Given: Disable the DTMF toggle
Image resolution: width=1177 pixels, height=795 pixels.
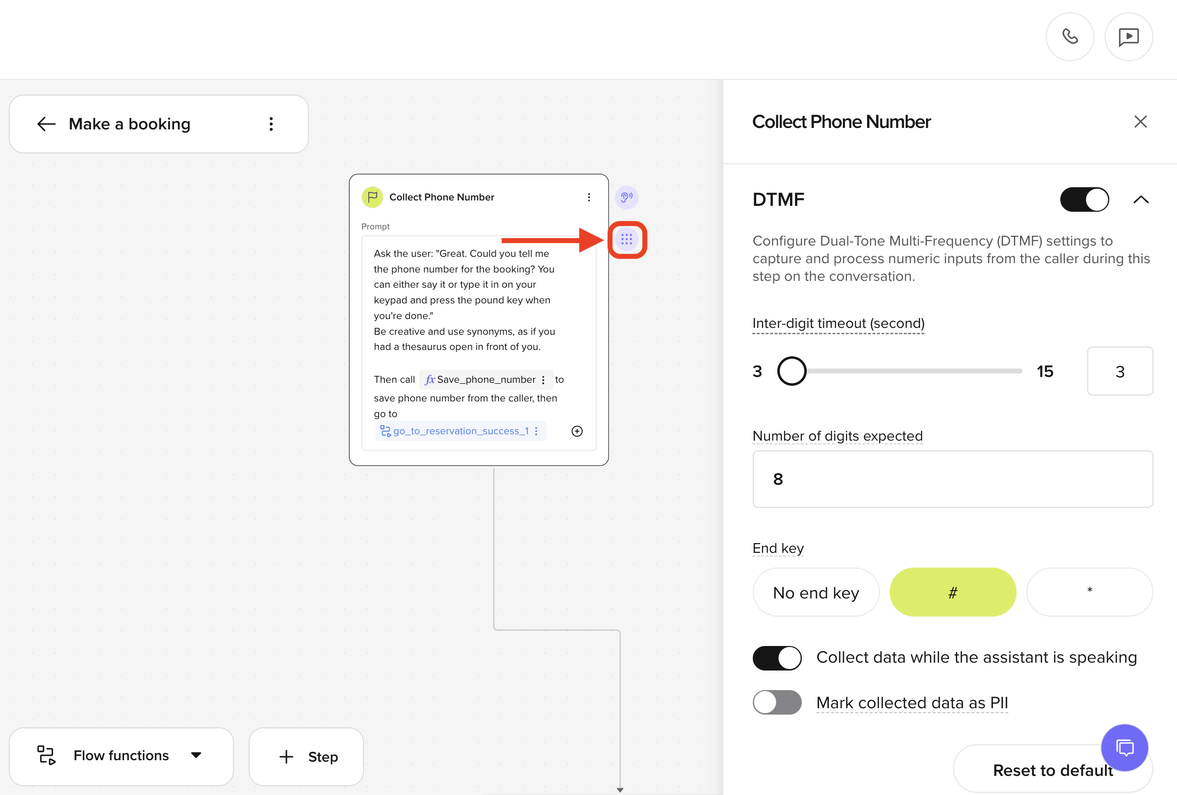Looking at the screenshot, I should (1084, 200).
